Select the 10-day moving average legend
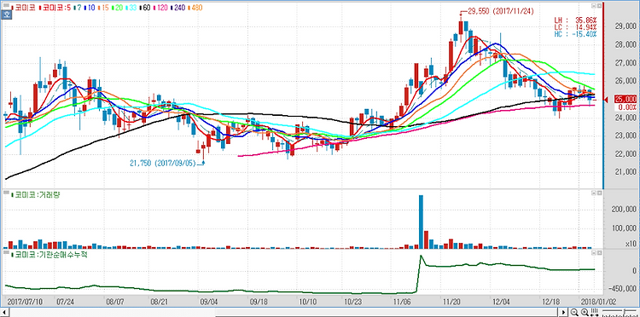The height and width of the screenshot is (317, 640). 90,8
